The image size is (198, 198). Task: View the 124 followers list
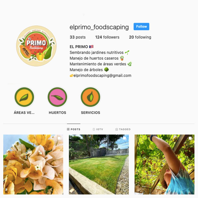(x=107, y=37)
